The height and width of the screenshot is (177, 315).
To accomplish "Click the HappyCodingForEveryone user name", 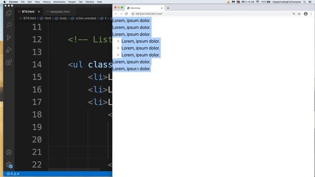I will [286, 2].
